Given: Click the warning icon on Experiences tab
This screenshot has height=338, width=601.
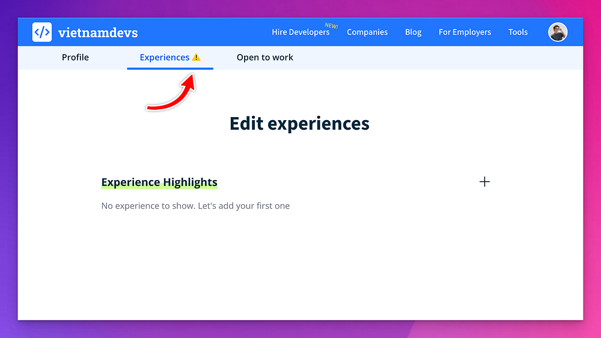Looking at the screenshot, I should click(x=197, y=58).
